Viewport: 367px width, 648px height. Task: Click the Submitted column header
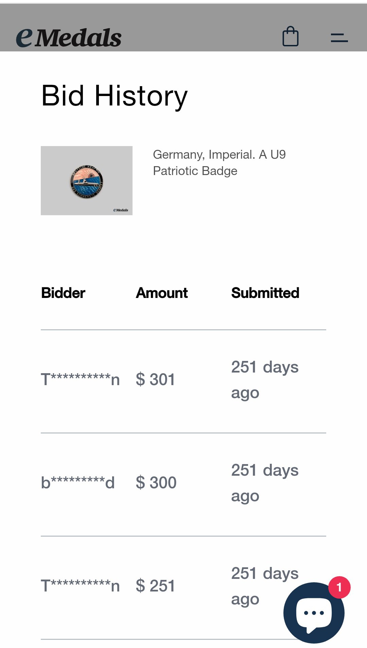click(x=265, y=293)
